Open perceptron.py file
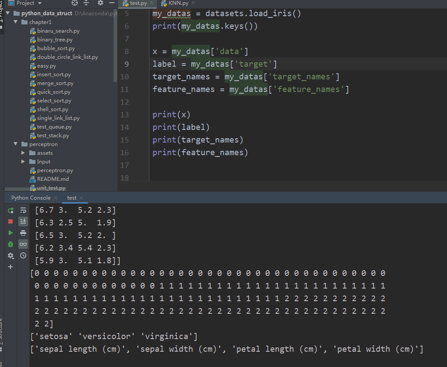Image resolution: width=447 pixels, height=367 pixels. (55, 170)
